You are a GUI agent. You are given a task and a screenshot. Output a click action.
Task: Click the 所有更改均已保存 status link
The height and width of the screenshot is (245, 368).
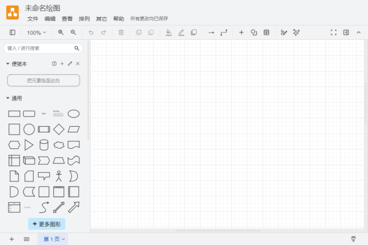149,18
